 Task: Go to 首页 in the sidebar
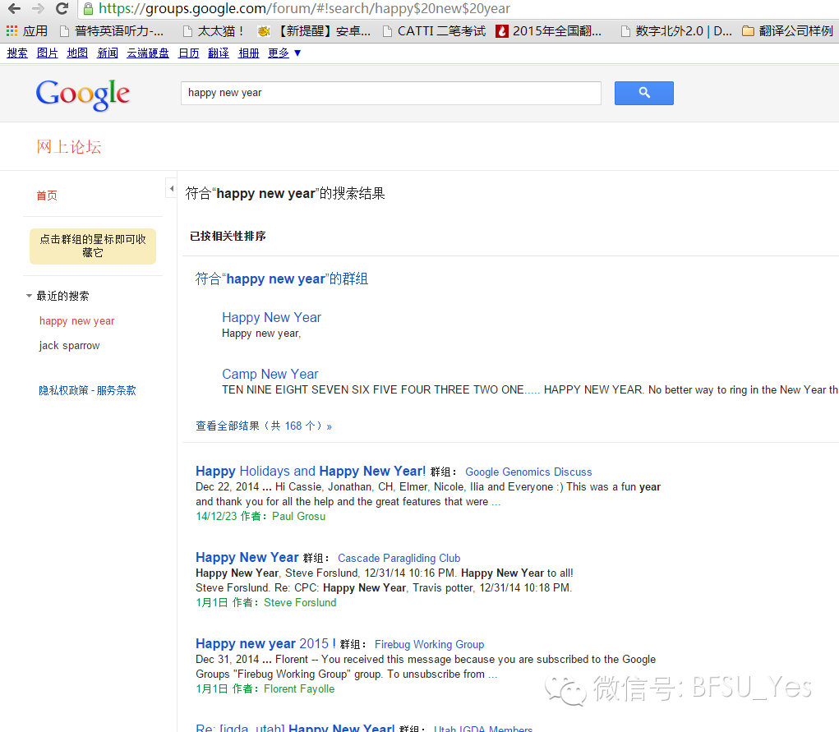47,196
